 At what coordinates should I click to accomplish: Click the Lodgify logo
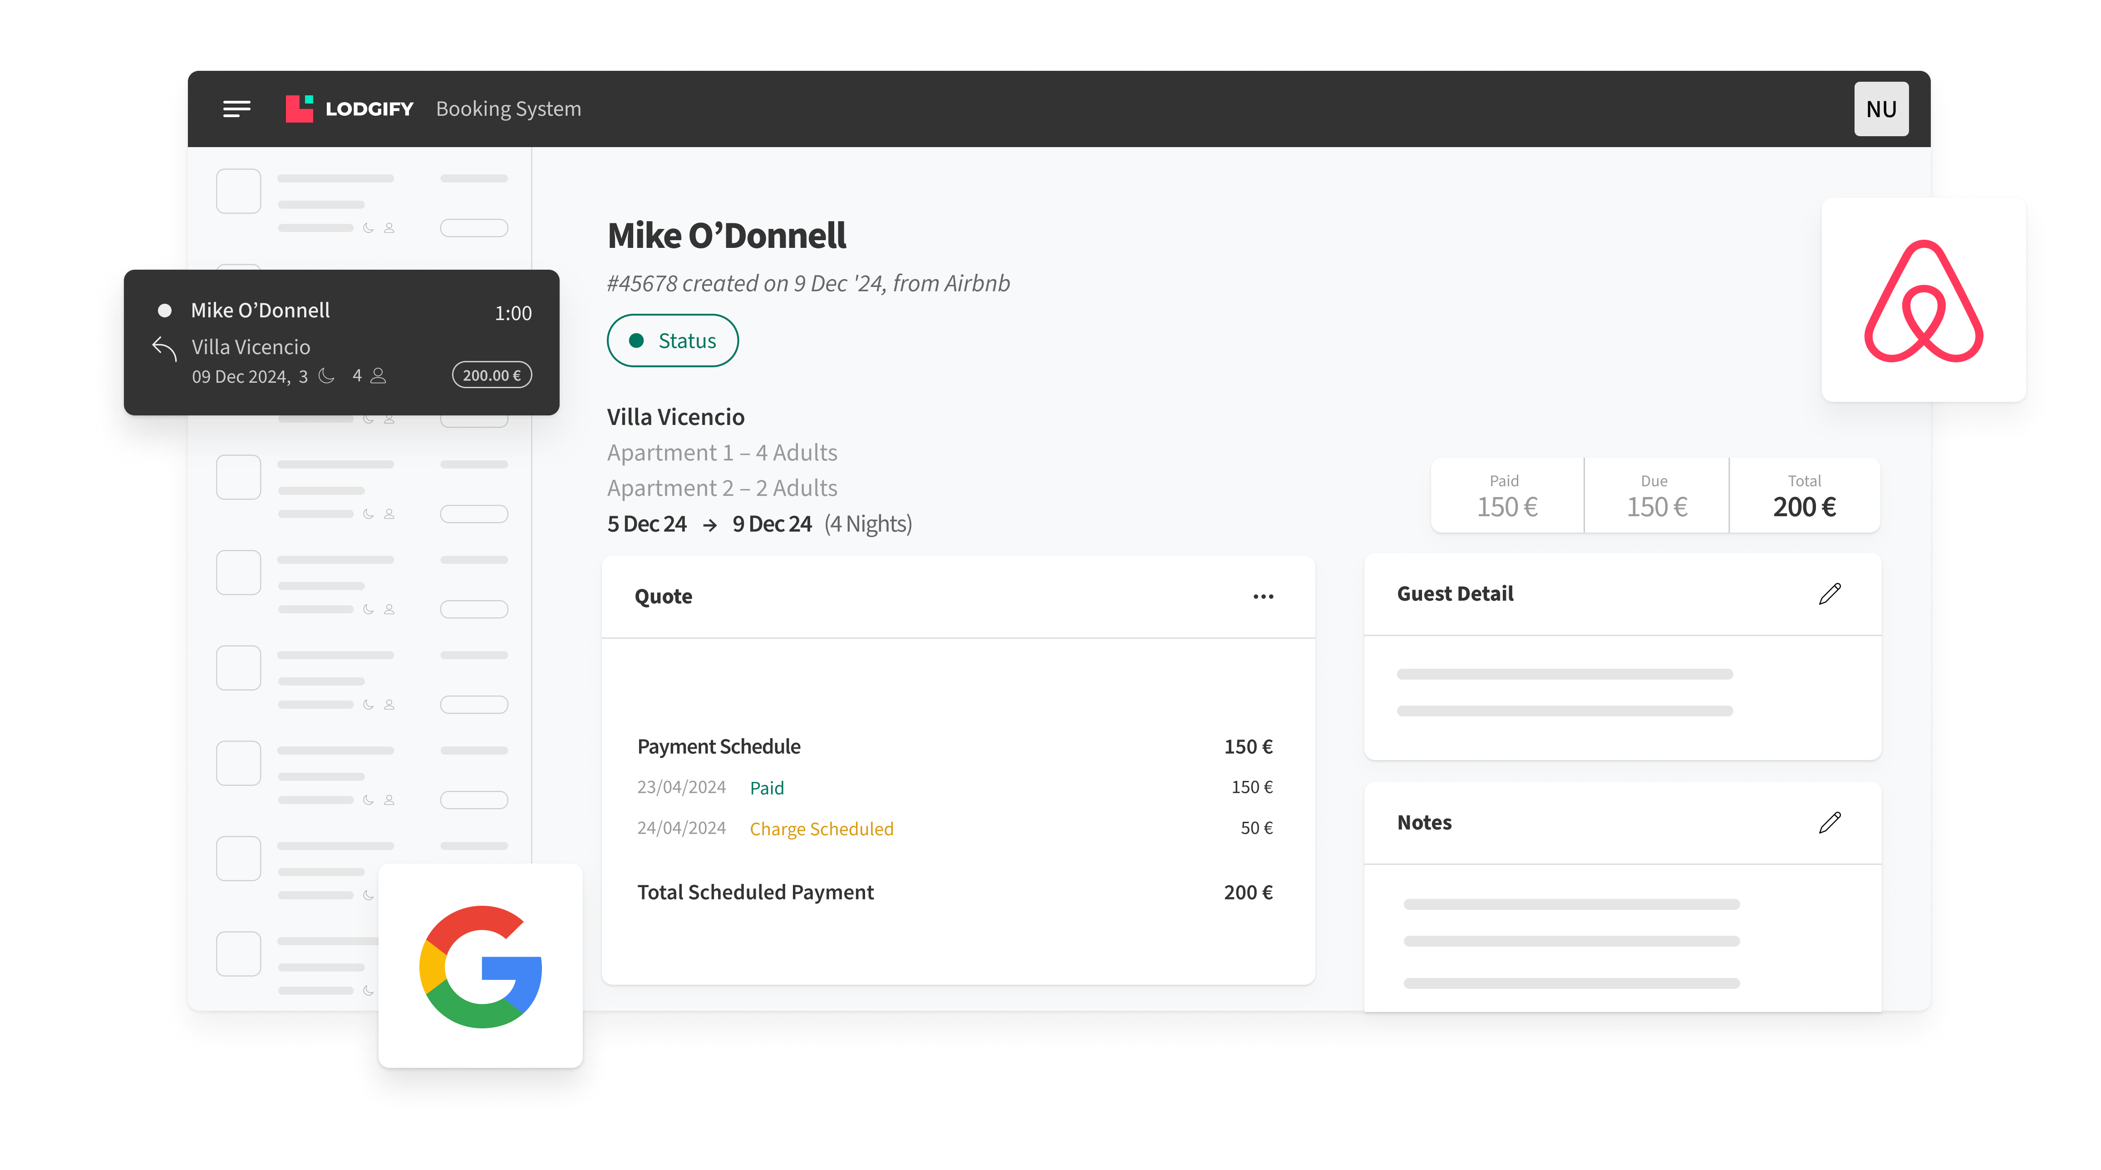(349, 109)
